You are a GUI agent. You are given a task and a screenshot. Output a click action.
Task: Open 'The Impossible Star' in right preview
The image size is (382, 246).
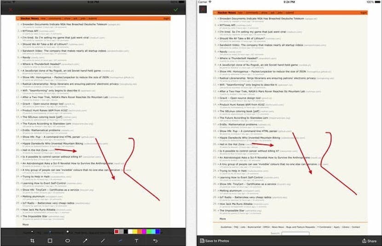[x=232, y=211]
